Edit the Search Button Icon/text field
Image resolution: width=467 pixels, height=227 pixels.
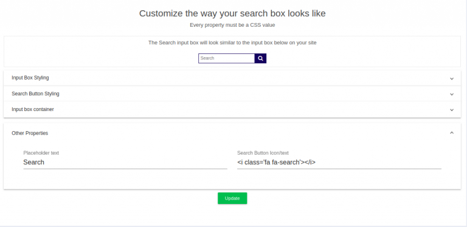(x=339, y=162)
